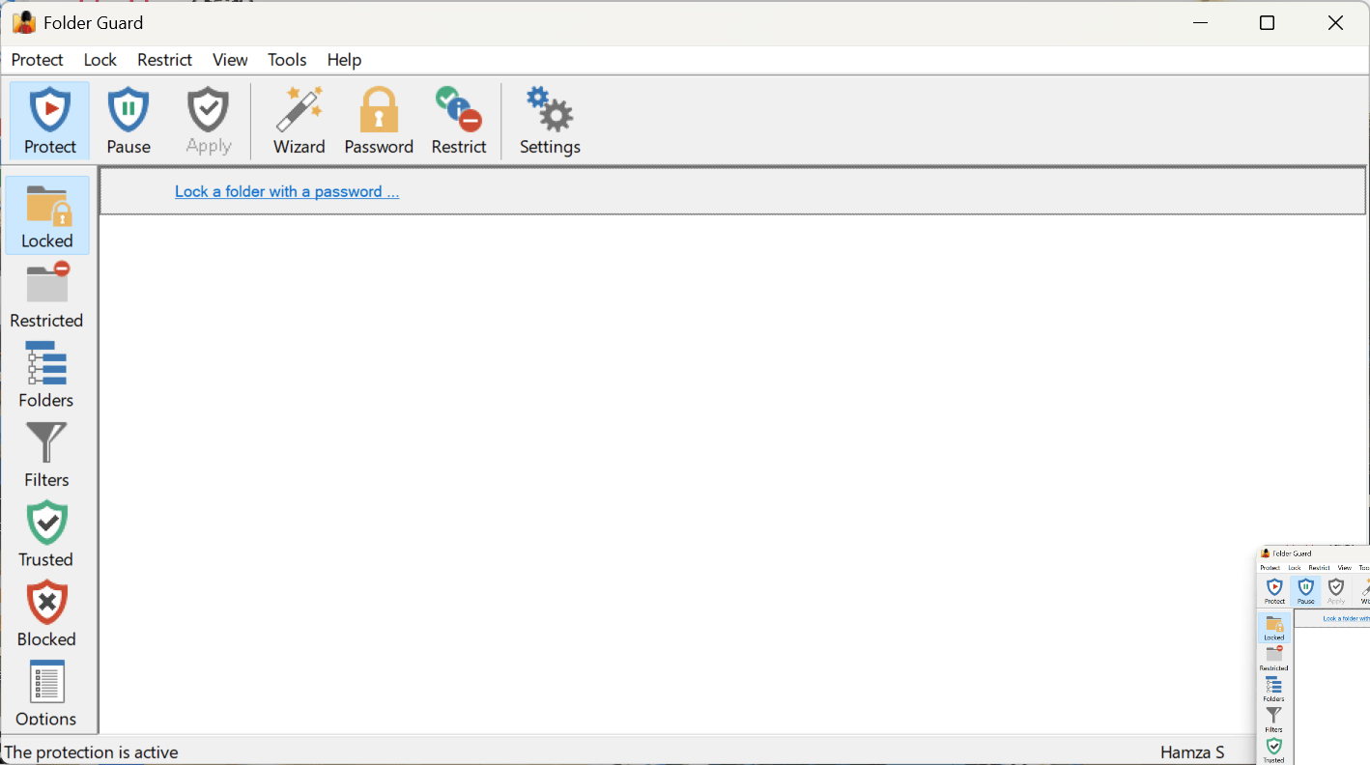Open the Blocked view with the red shield icon
Viewport: 1370px width, 765px height.
tap(46, 614)
